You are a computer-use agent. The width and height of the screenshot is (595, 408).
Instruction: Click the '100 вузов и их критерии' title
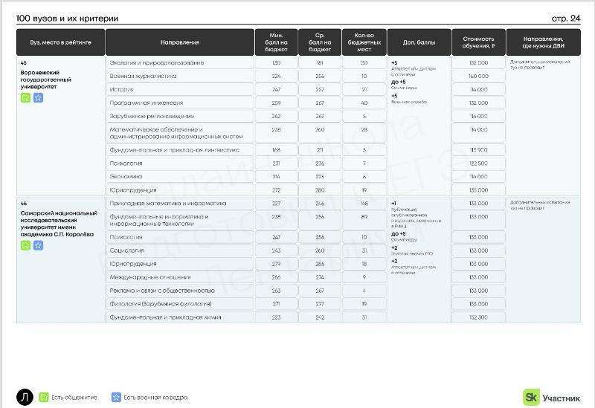(67, 19)
